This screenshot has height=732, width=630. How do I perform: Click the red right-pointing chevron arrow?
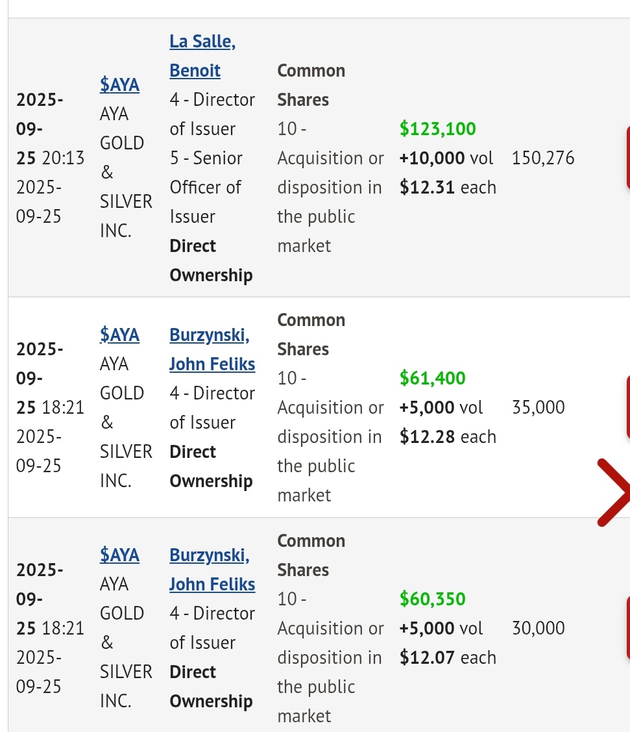[x=612, y=492]
